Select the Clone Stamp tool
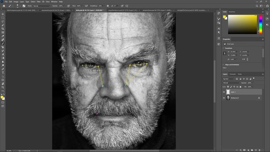 (x=3, y=47)
